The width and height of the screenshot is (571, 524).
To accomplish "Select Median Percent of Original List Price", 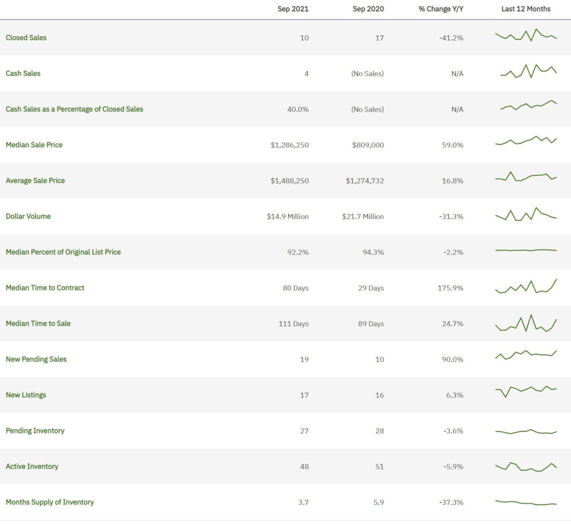I will tap(63, 252).
